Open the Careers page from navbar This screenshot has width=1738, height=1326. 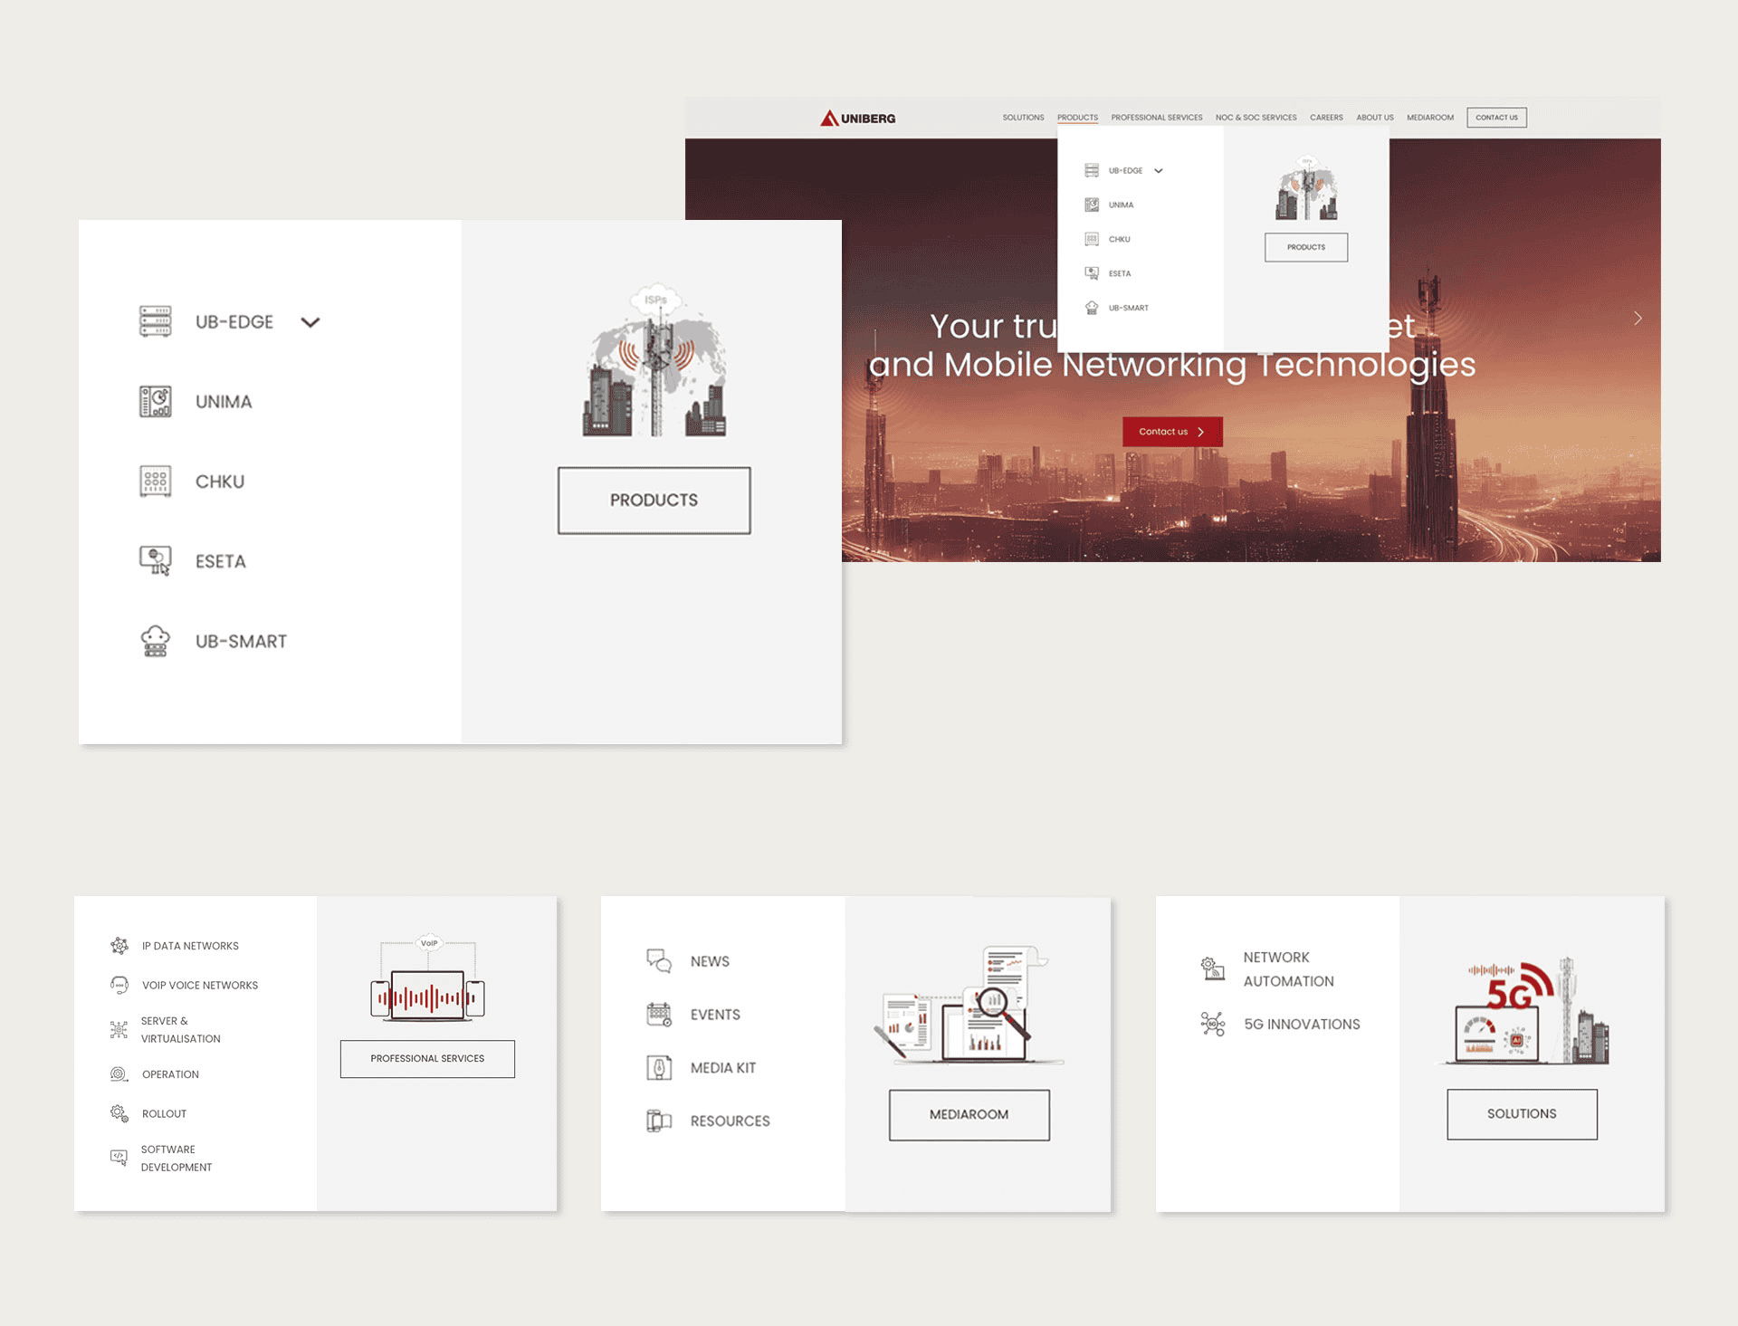(x=1325, y=118)
